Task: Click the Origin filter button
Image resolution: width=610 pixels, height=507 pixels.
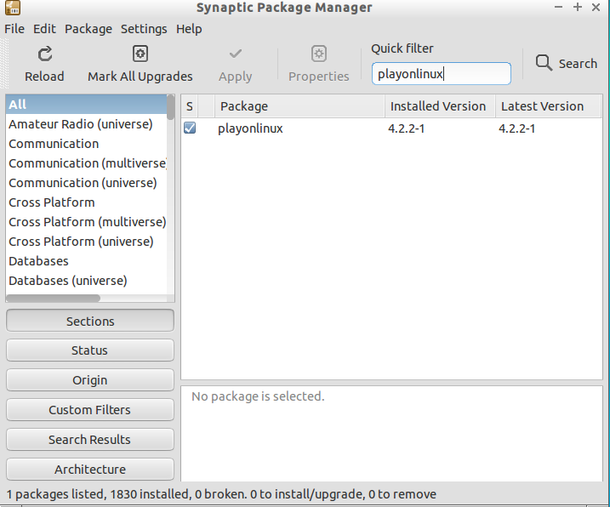Action: pyautogui.click(x=90, y=379)
